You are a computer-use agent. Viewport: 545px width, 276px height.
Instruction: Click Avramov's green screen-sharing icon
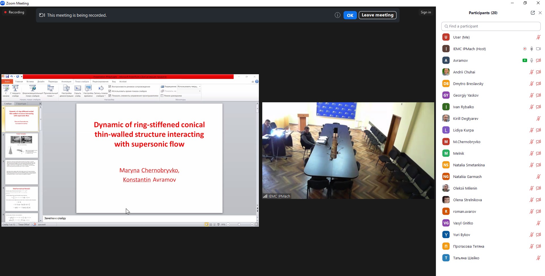click(525, 60)
